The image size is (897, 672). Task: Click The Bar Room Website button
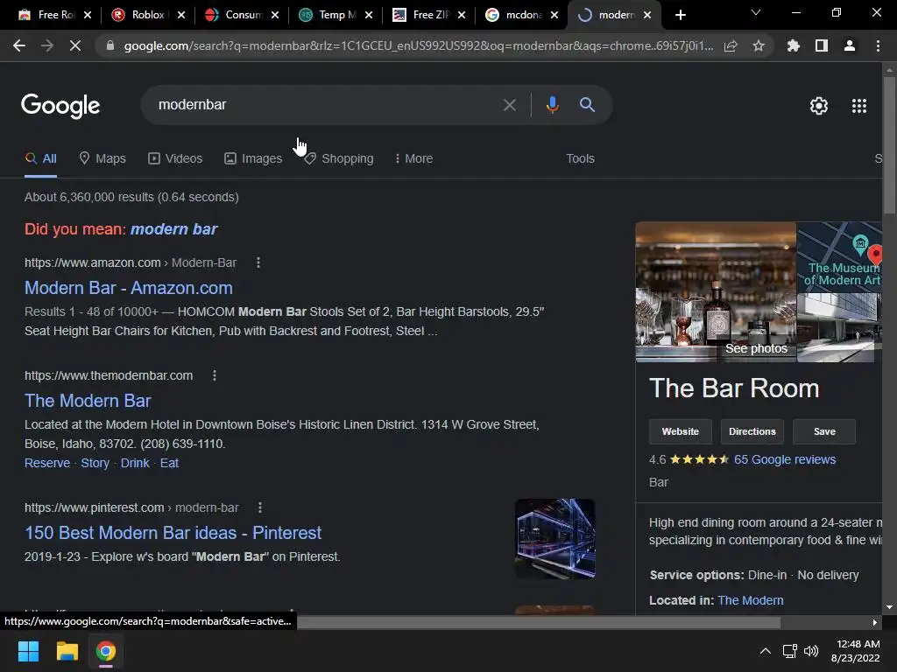click(x=680, y=431)
